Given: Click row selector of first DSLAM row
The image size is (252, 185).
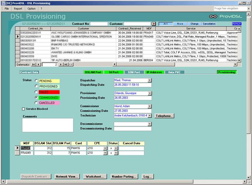Looking at the screenshot, I should tap(17, 148).
